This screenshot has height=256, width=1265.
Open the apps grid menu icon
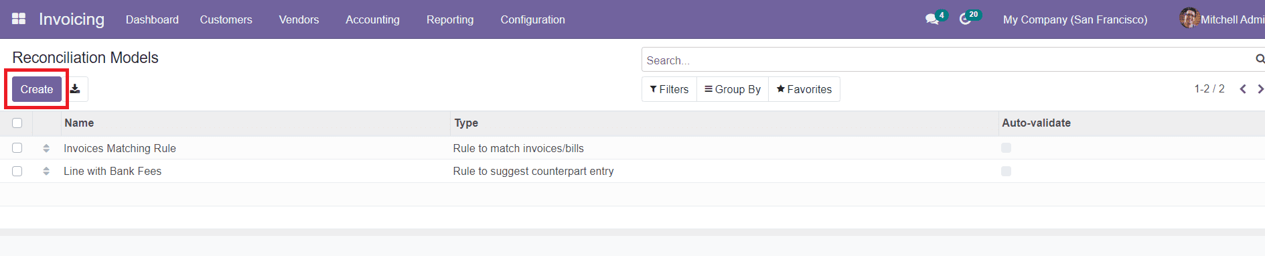point(19,19)
